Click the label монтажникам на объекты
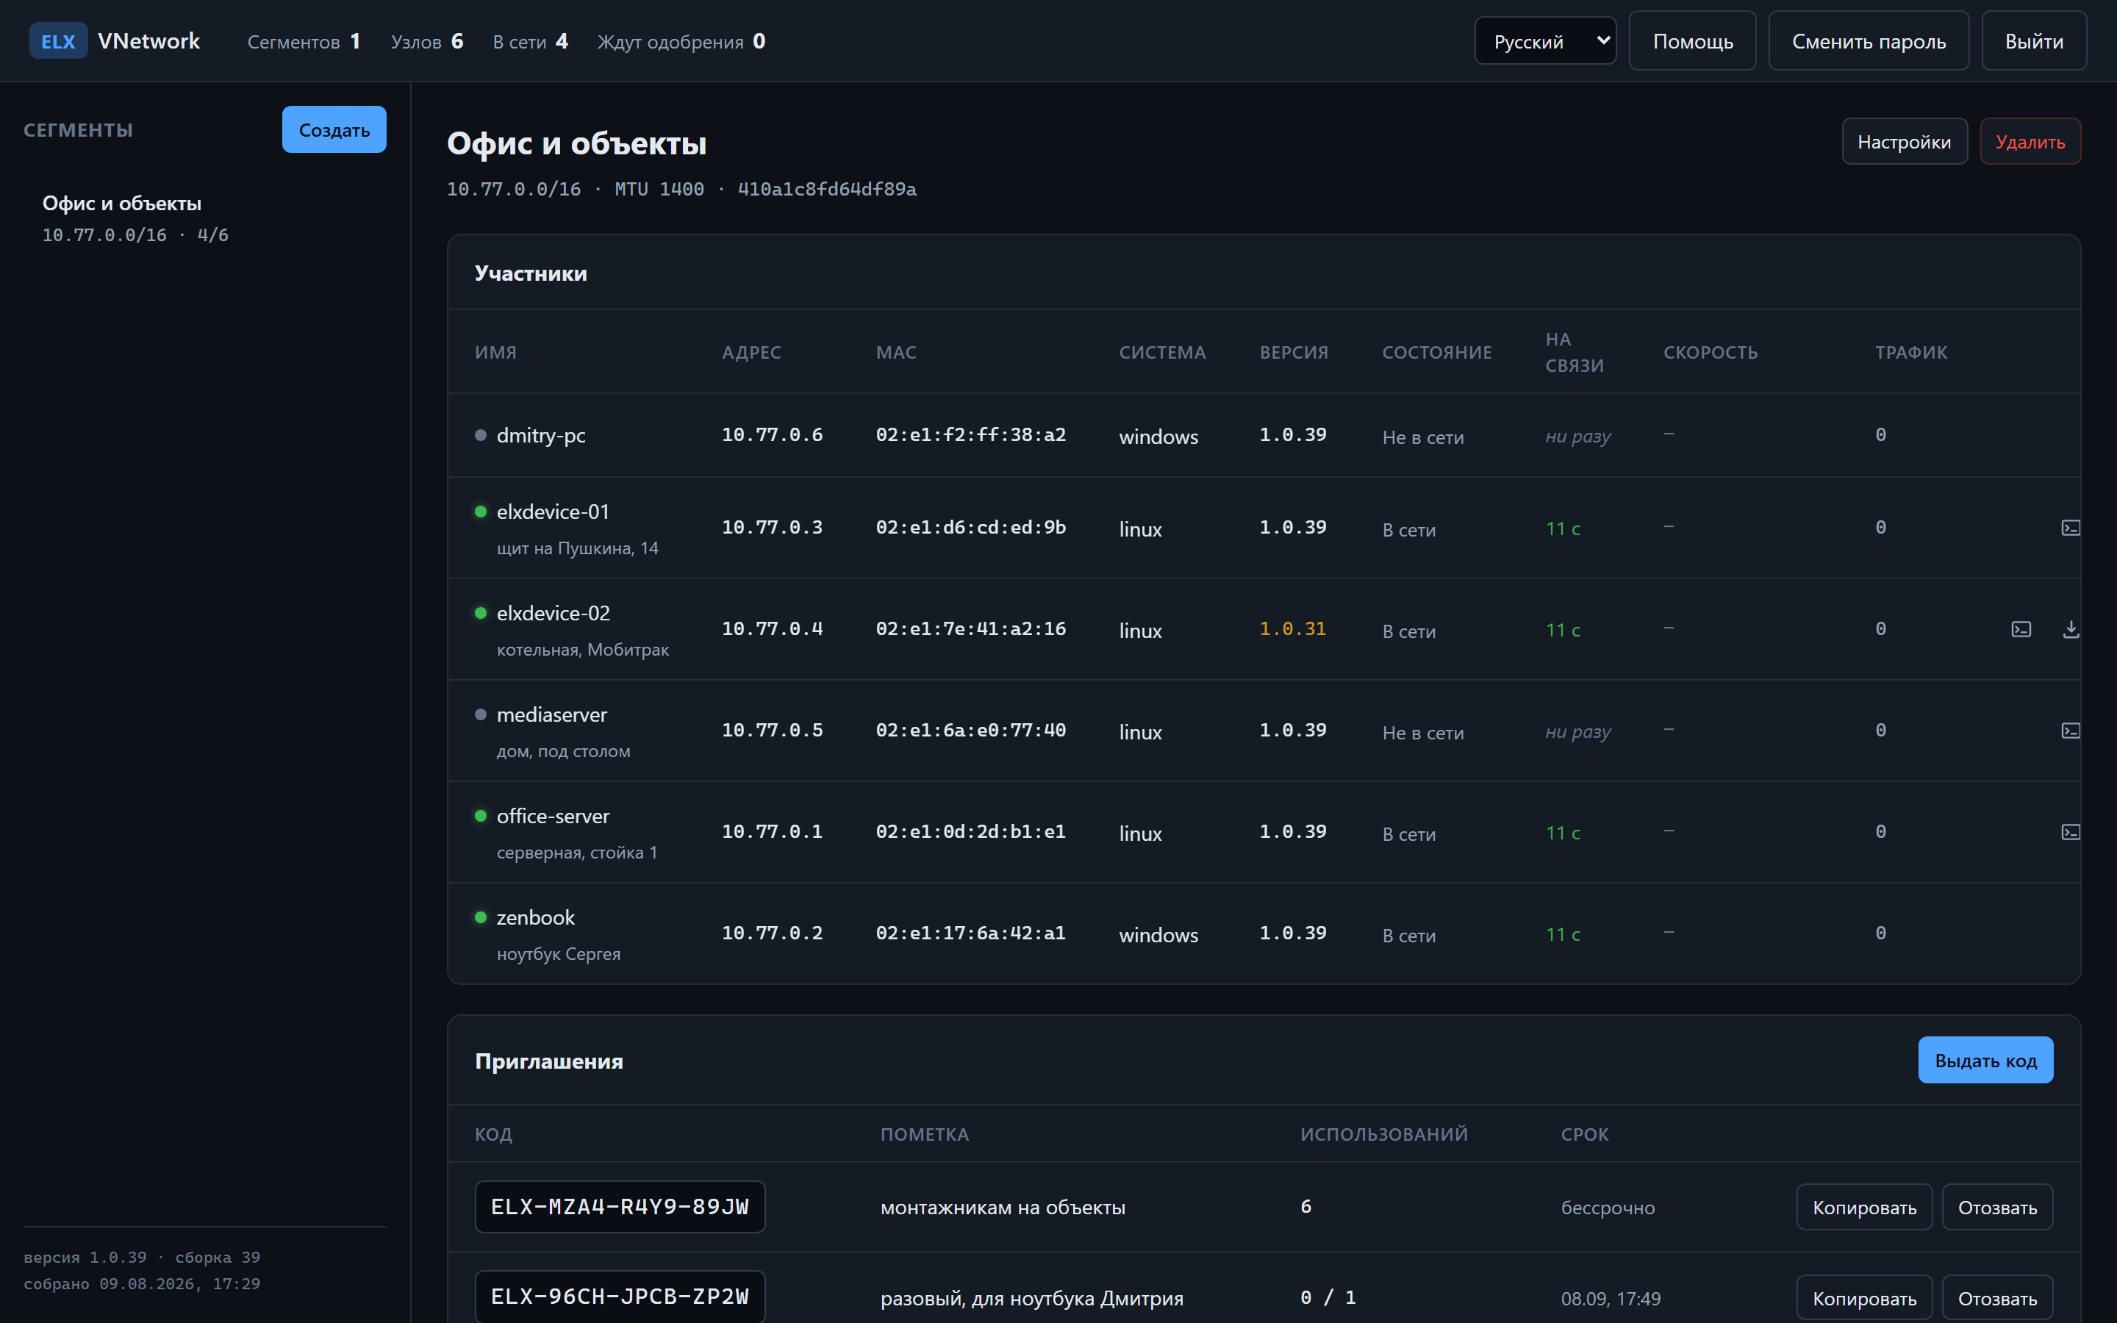The width and height of the screenshot is (2117, 1323). click(x=1003, y=1208)
